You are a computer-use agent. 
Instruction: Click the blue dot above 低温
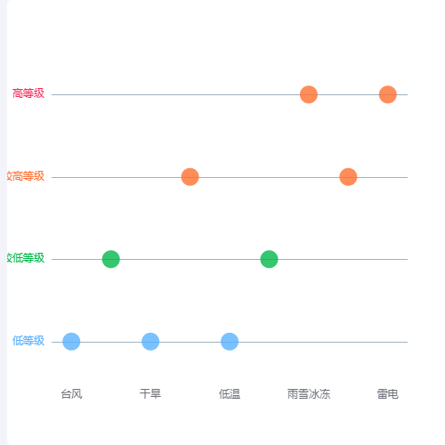[x=230, y=342]
